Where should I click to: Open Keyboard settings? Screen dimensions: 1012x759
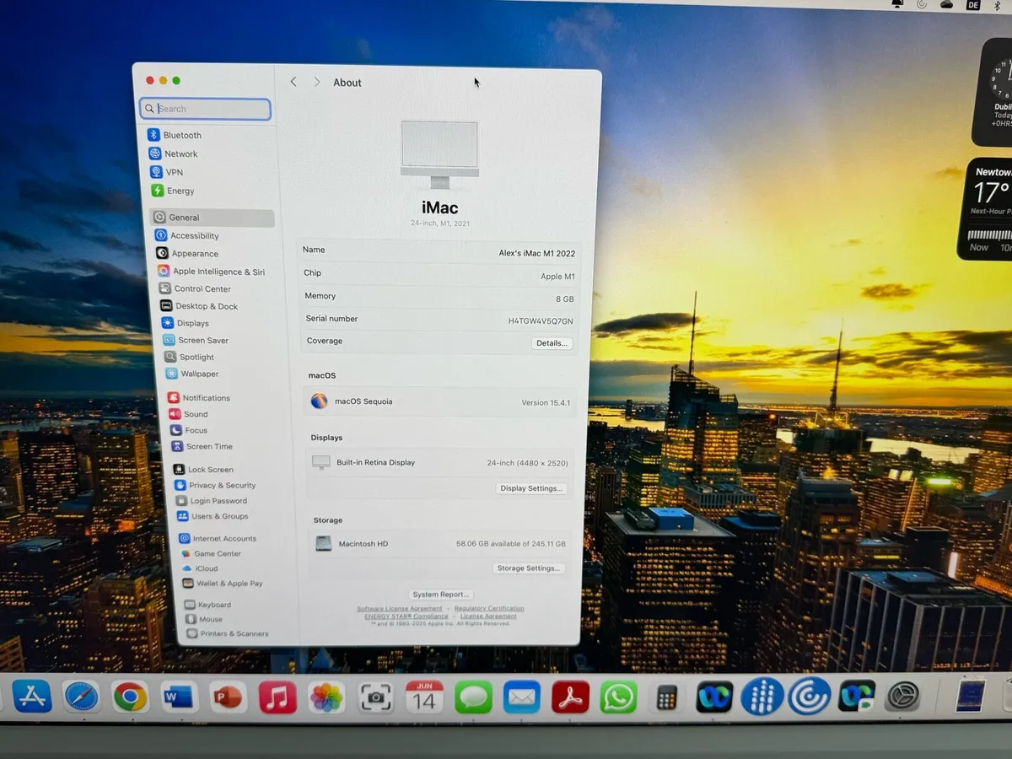(x=207, y=605)
